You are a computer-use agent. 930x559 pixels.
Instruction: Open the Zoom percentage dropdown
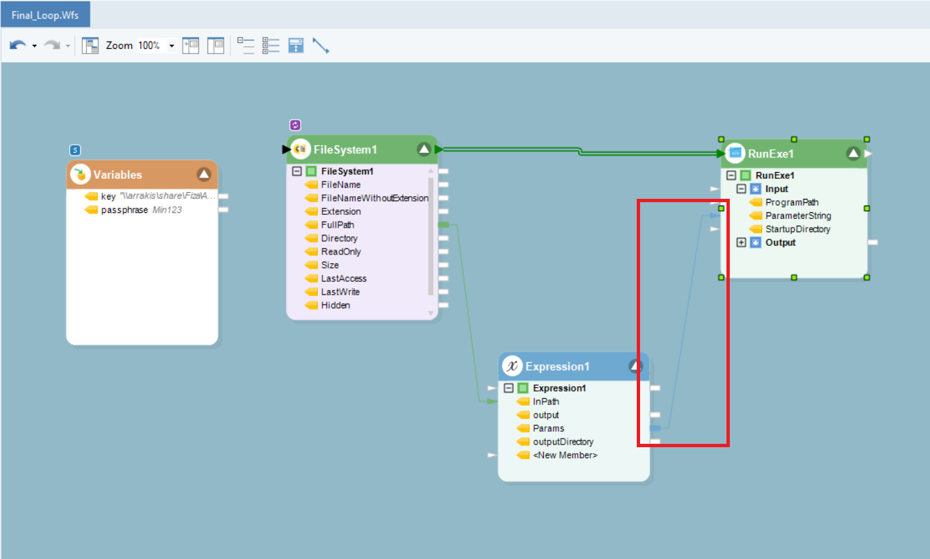[171, 46]
